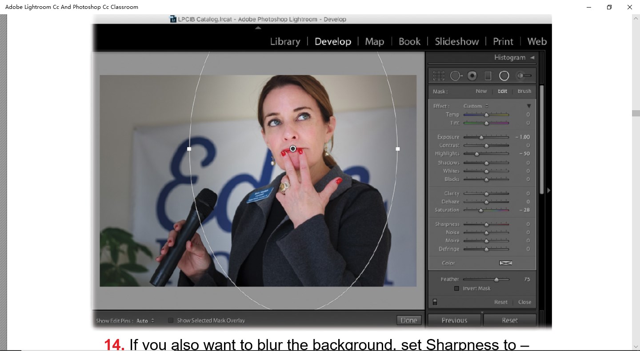Switch to the Library module
Screen dimensions: 640x351
tap(285, 41)
